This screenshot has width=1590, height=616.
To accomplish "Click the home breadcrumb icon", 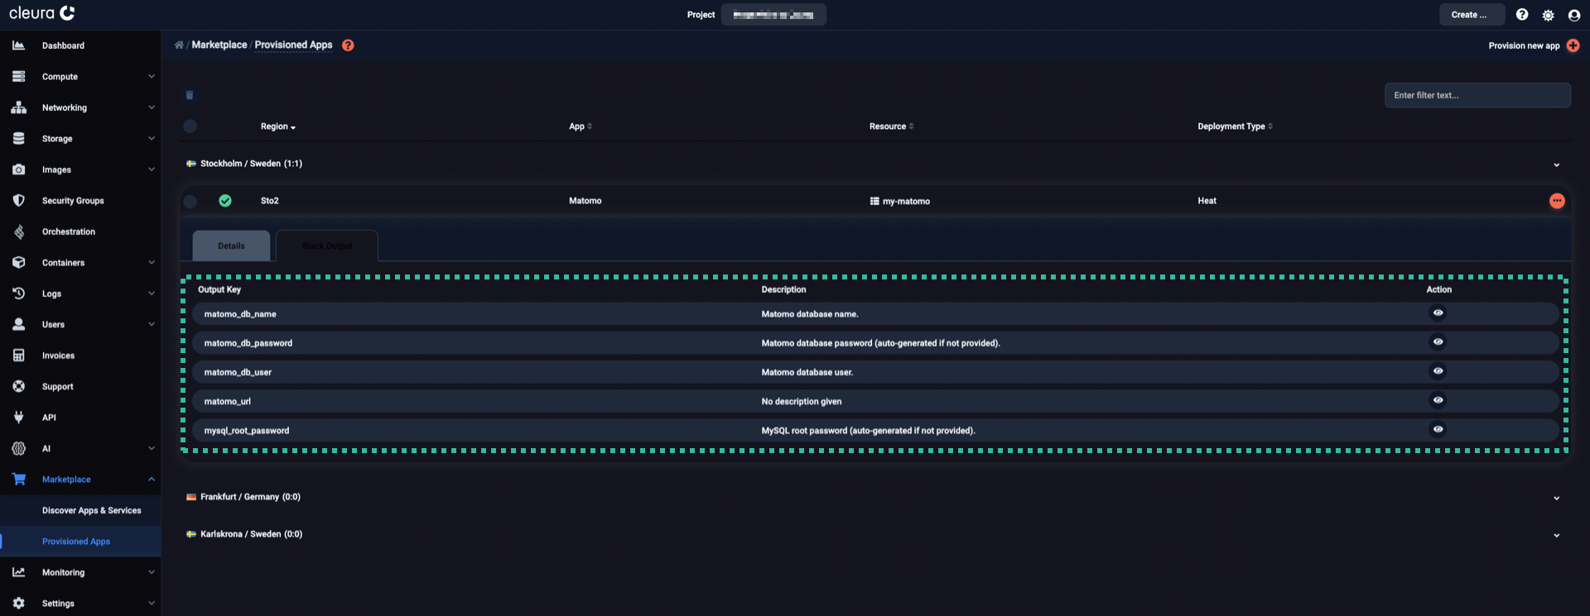I will 179,45.
